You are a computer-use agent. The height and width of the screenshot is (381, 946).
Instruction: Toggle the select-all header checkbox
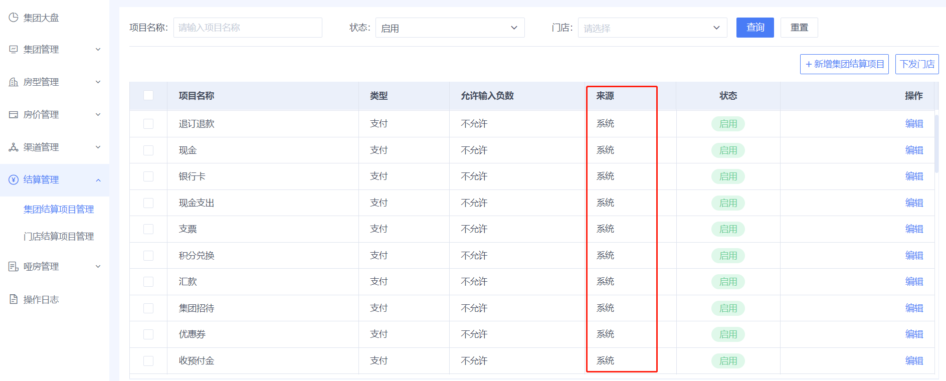pyautogui.click(x=148, y=95)
